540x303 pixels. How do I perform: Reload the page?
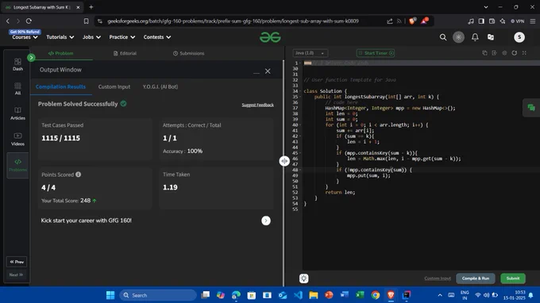29,21
